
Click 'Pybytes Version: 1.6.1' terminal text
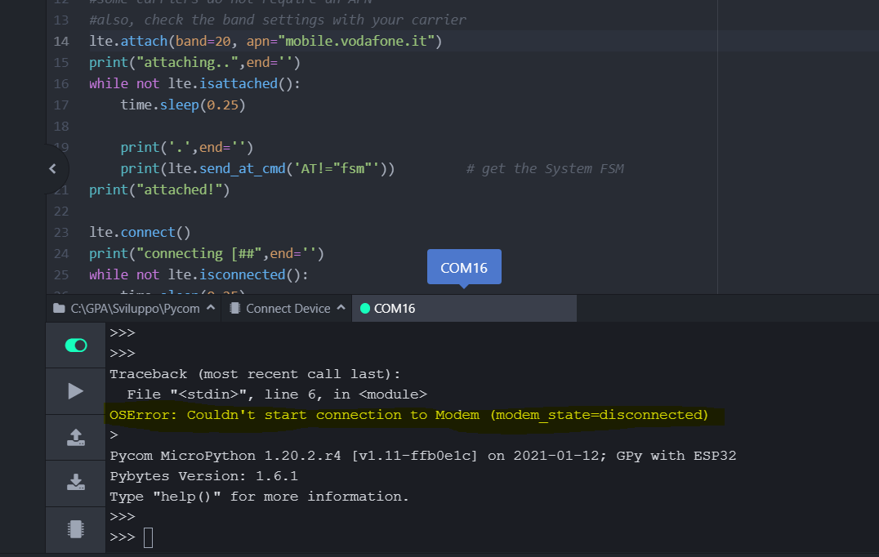[x=204, y=476]
